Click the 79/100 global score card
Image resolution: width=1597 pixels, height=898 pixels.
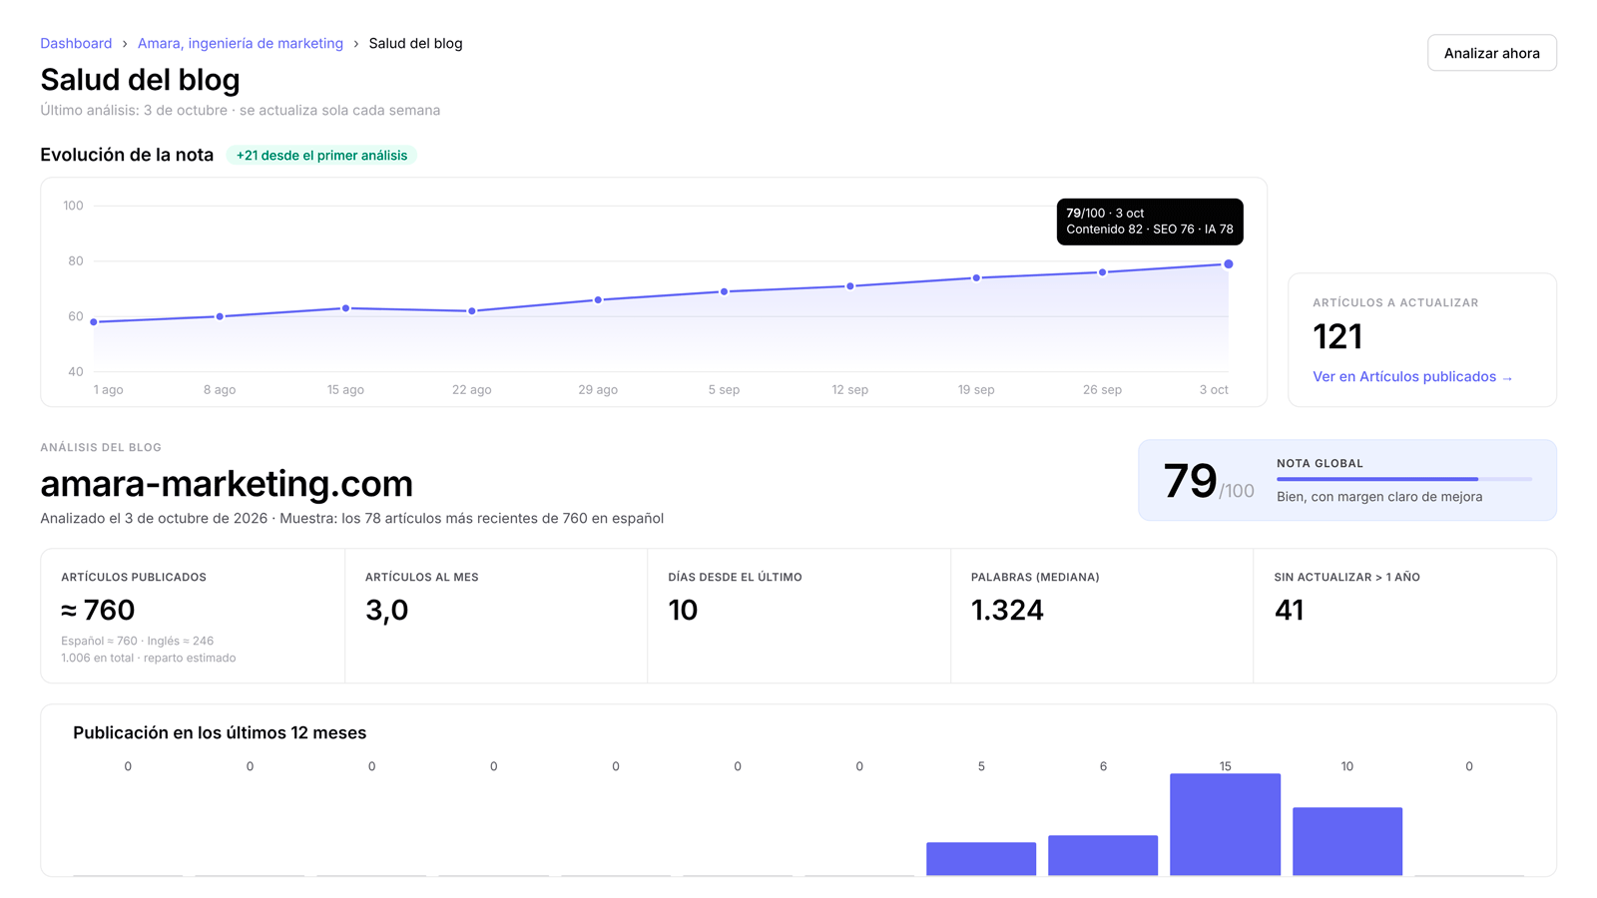(1347, 480)
